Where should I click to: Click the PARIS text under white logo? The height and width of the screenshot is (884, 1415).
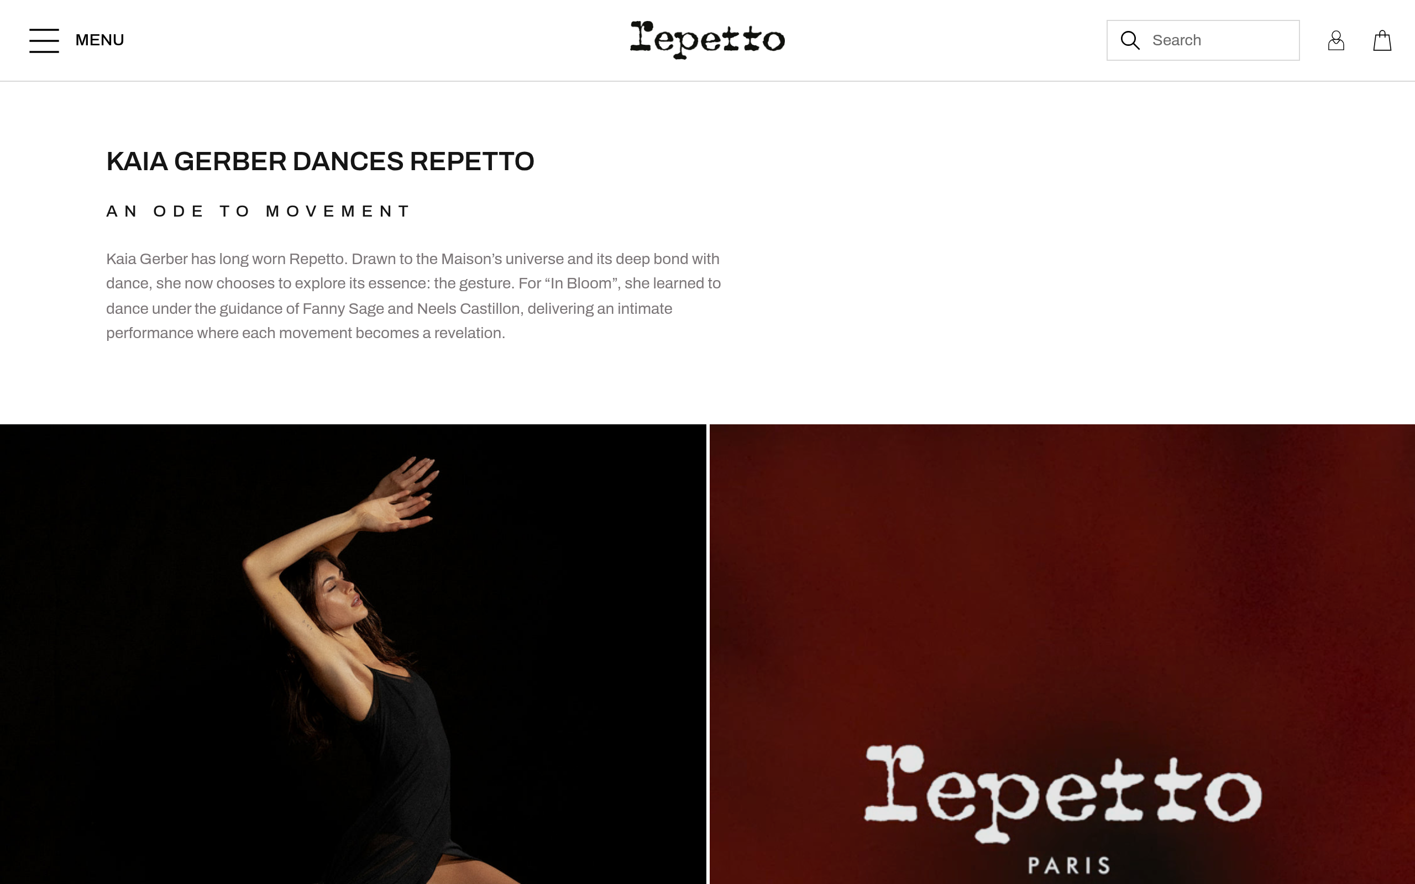pyautogui.click(x=1069, y=865)
